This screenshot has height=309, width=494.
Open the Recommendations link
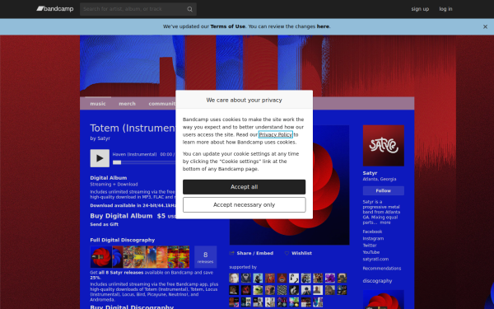382,269
